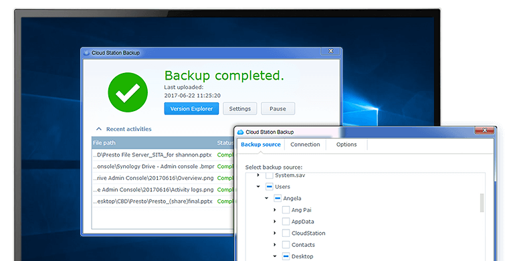Click the File path column header

[104, 143]
